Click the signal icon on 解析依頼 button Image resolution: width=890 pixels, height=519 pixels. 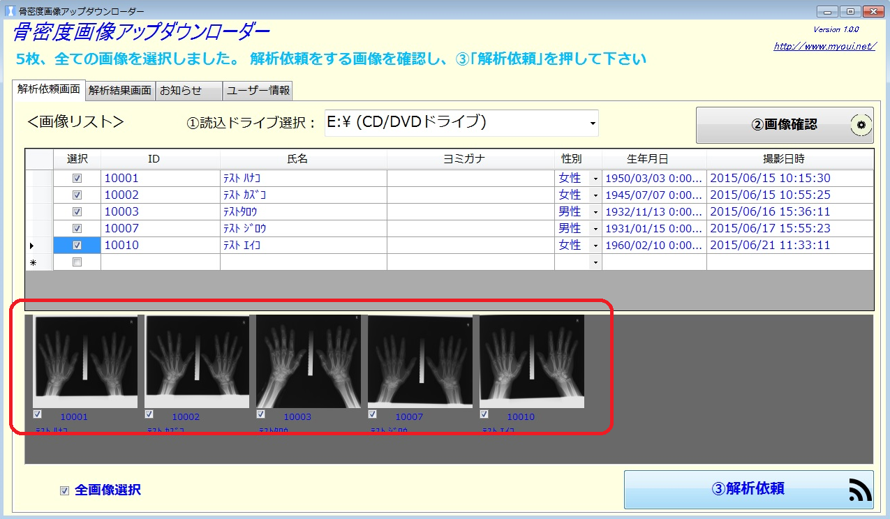[x=860, y=490]
